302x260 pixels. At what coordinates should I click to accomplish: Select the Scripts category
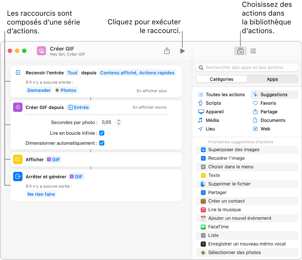point(209,103)
